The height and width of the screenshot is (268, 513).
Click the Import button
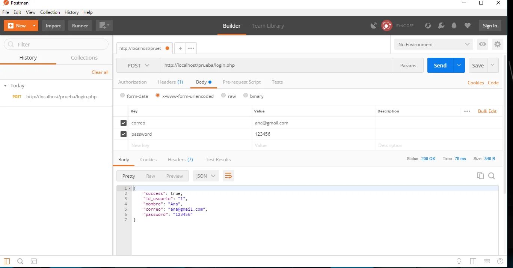point(53,25)
